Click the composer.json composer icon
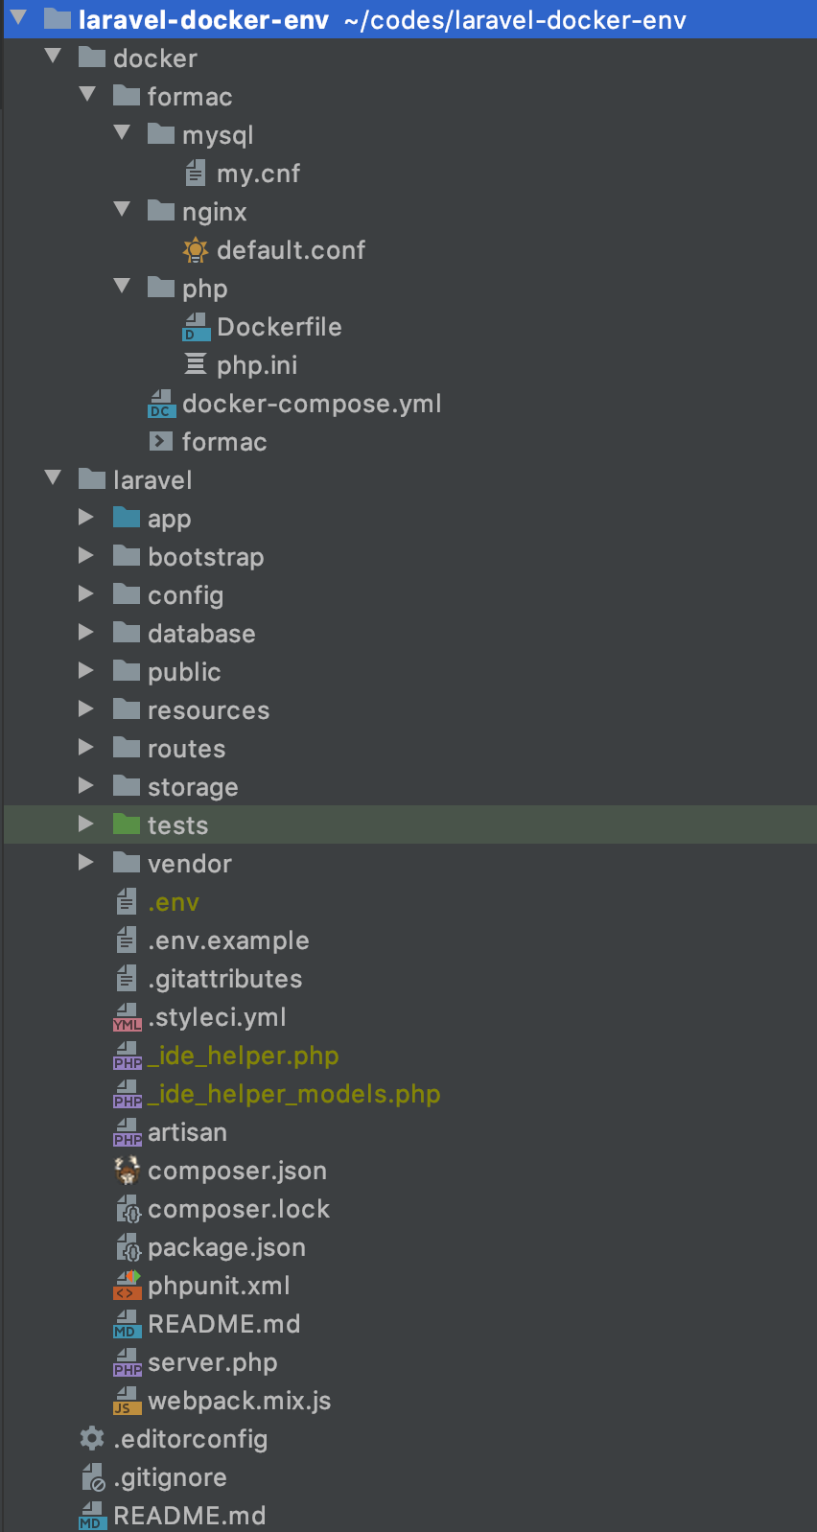 127,1170
